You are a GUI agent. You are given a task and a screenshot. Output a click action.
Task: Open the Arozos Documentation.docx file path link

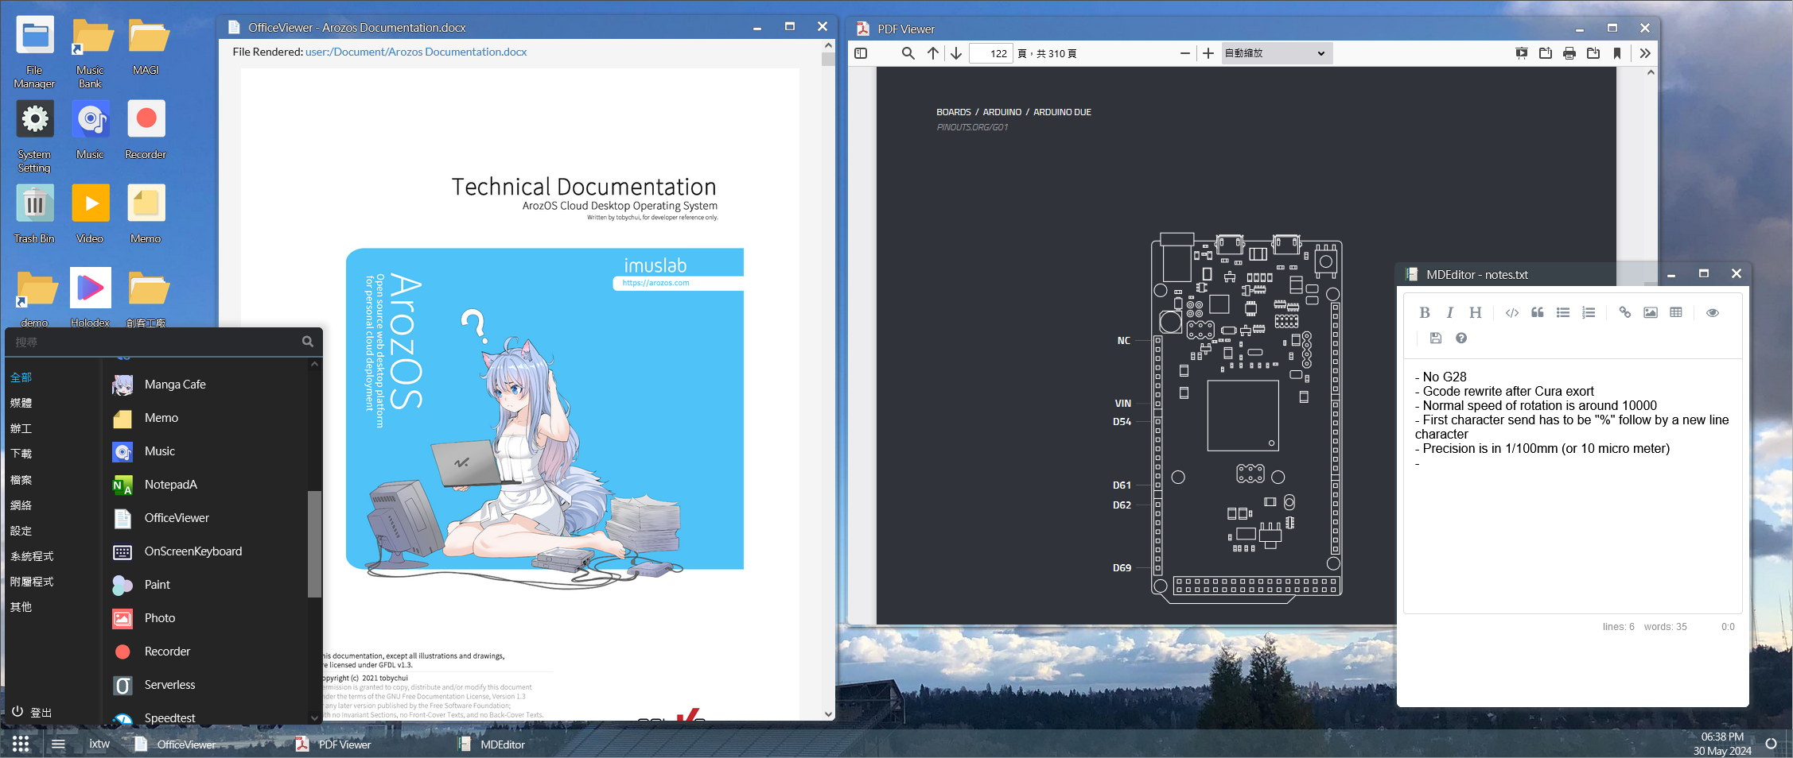pyautogui.click(x=416, y=52)
